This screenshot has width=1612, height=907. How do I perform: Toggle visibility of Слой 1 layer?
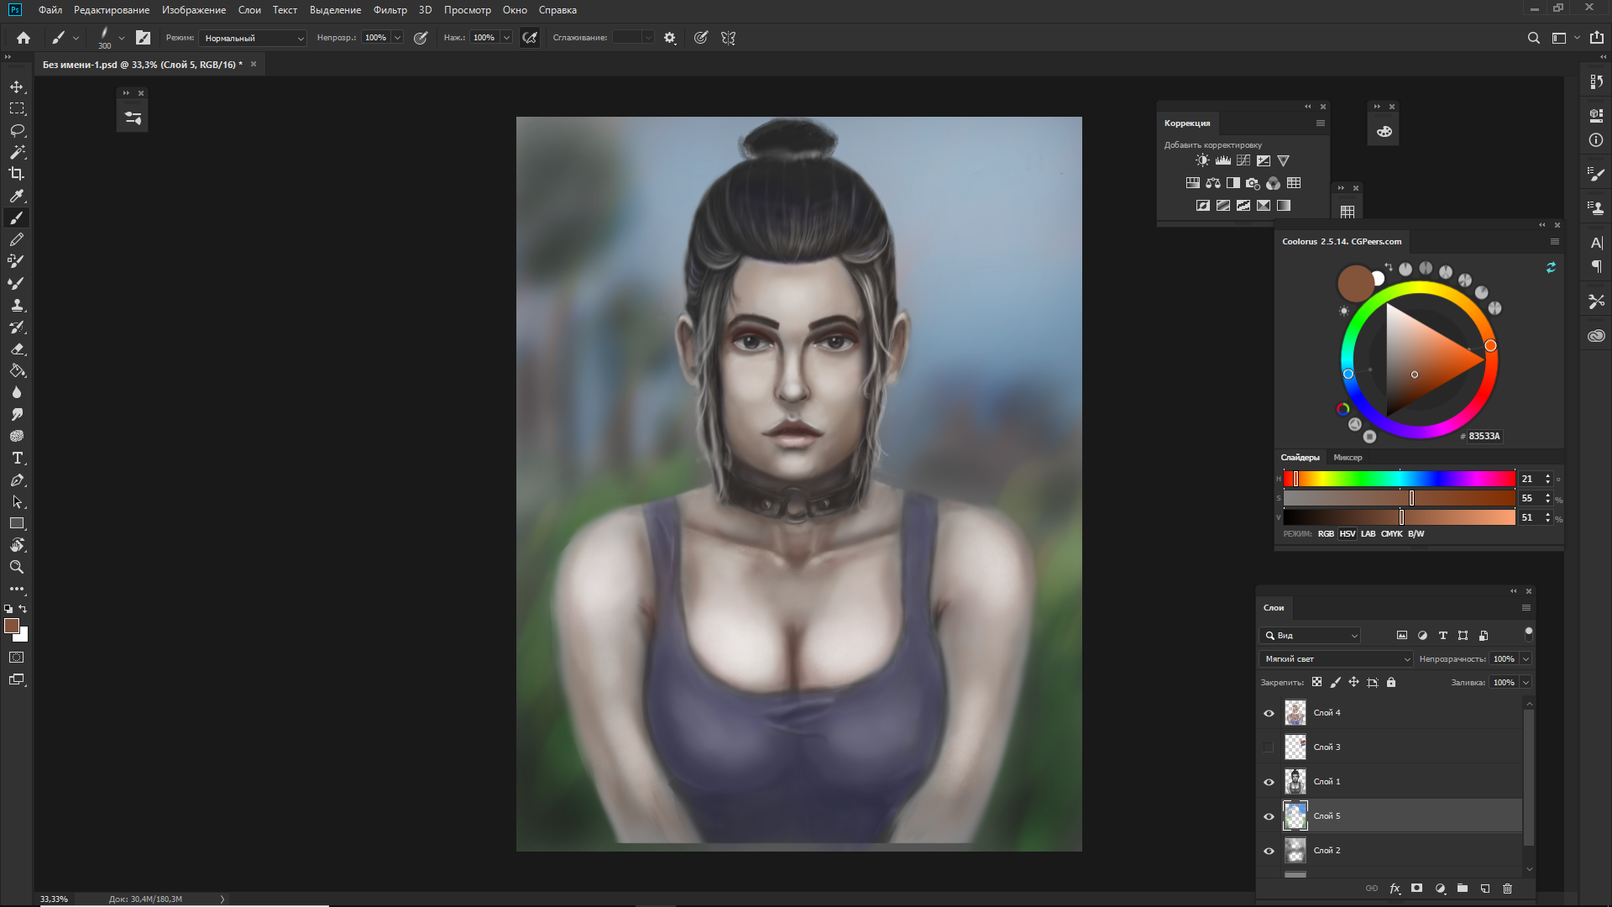pyautogui.click(x=1269, y=782)
